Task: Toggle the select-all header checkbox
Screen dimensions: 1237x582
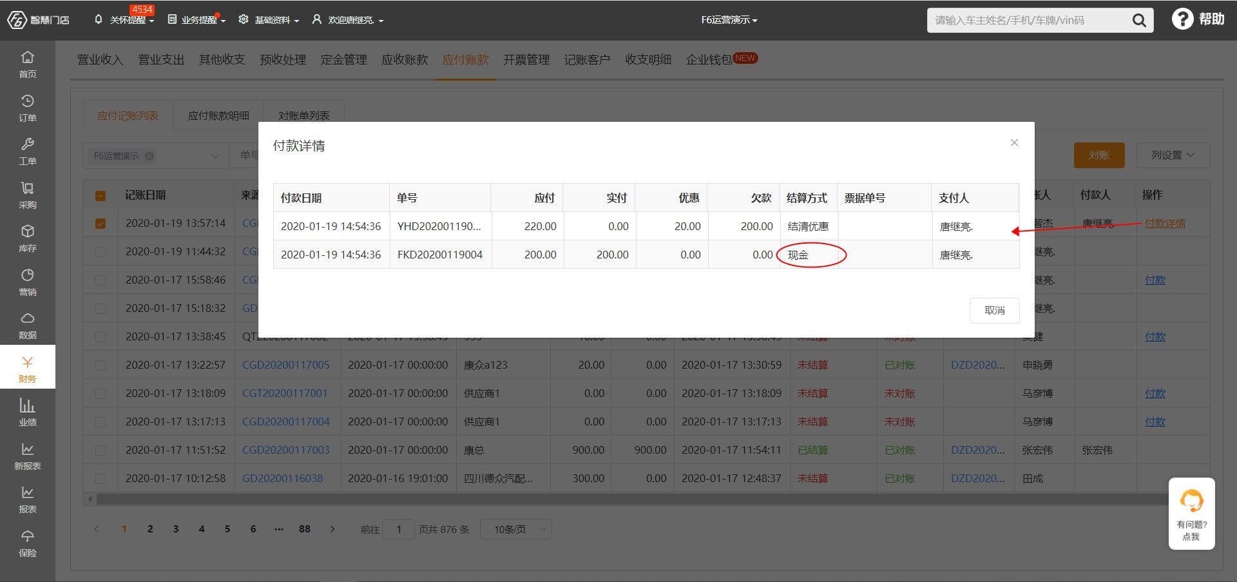Action: tap(101, 196)
